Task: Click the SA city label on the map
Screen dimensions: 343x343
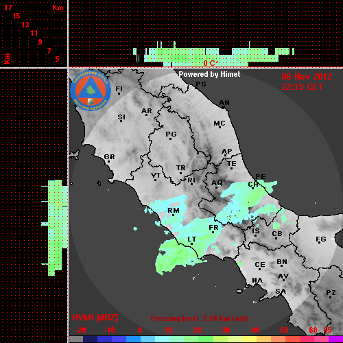Action: 281,292
